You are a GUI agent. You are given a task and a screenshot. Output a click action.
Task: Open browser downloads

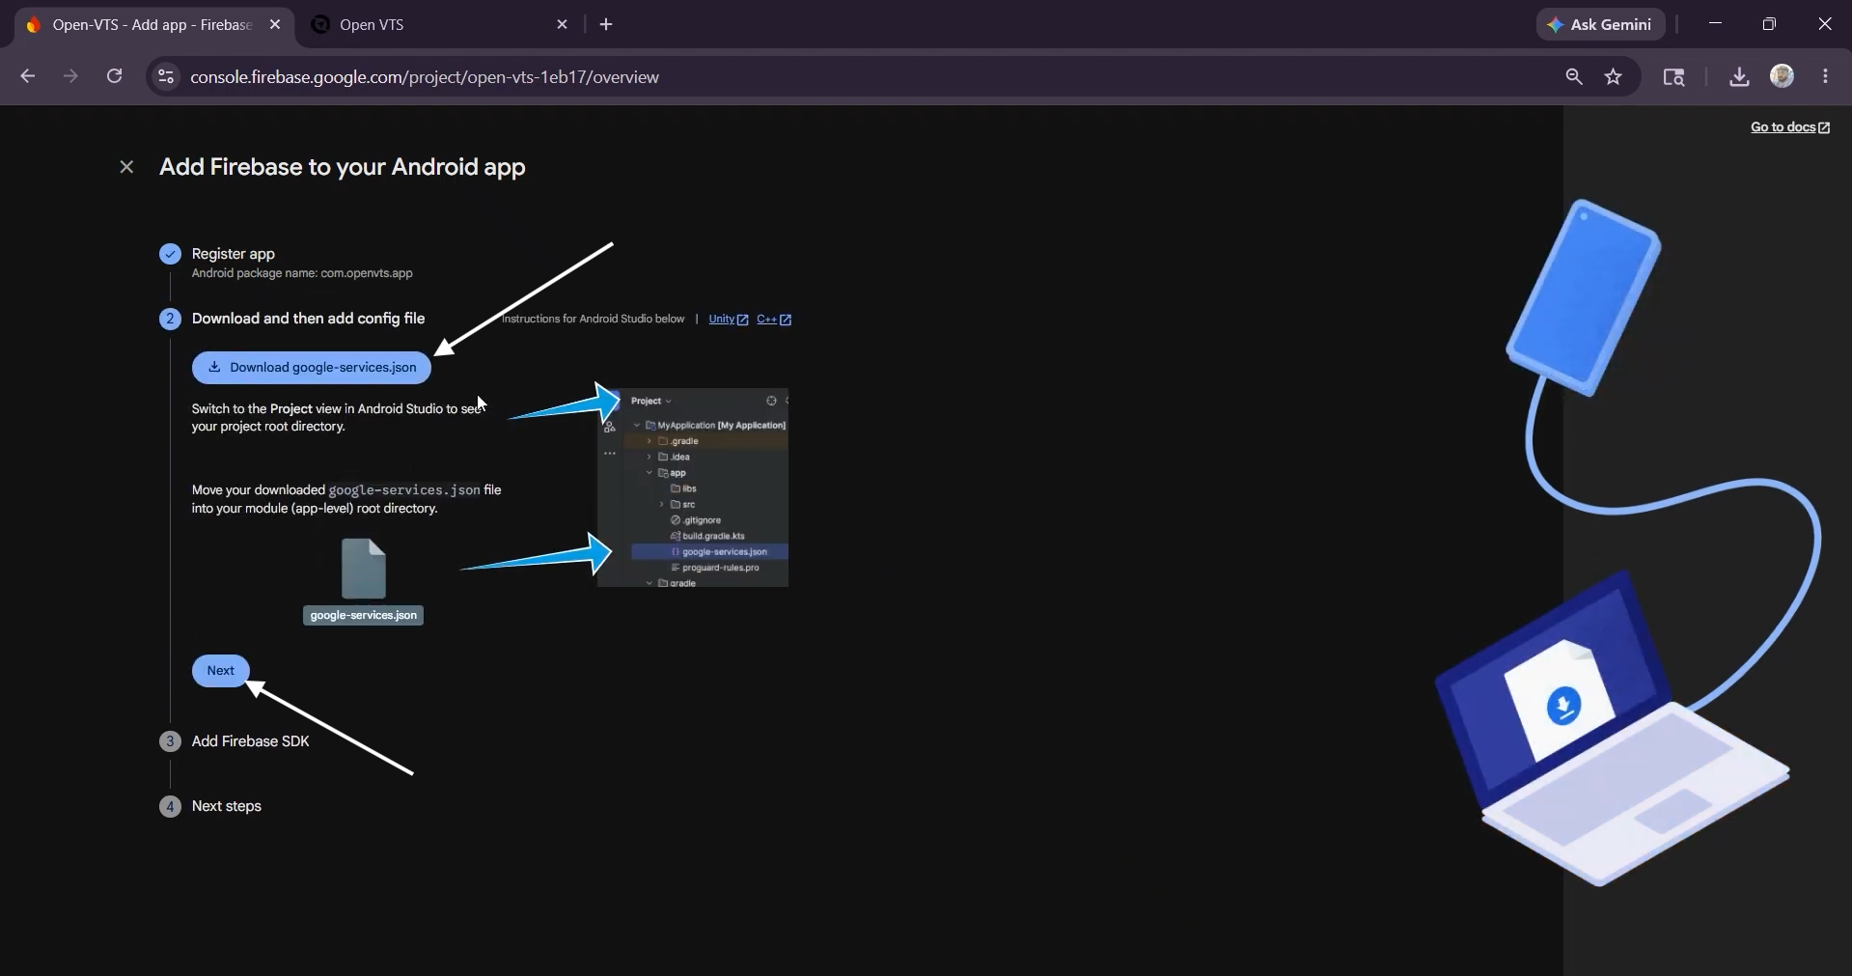1739,76
